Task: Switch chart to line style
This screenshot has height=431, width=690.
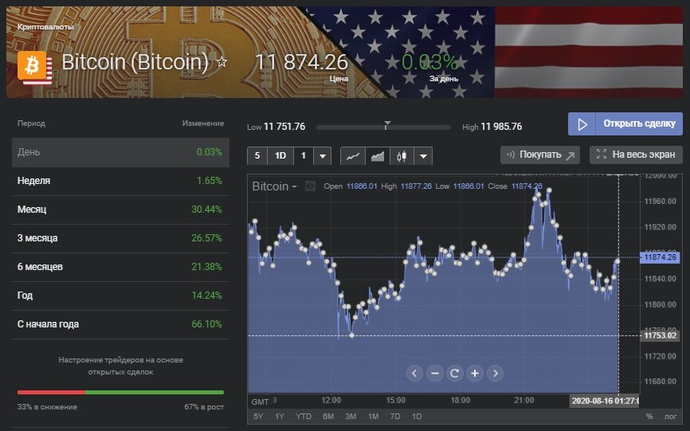Action: coord(351,156)
